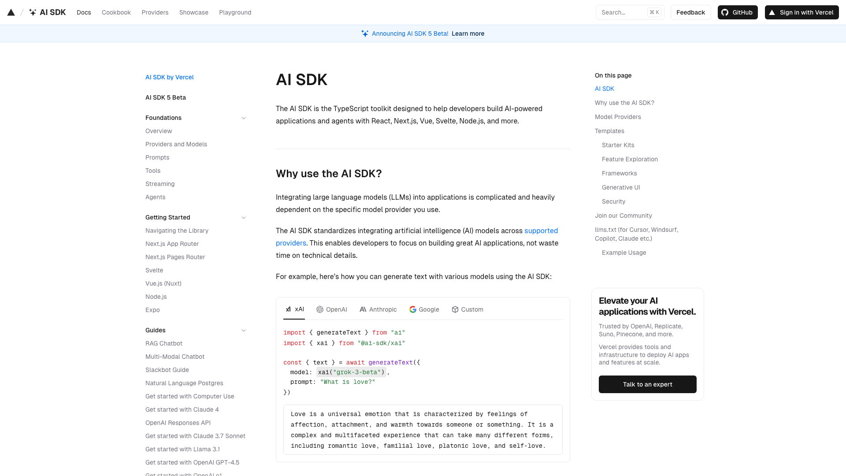Collapse the Foundations section chevron
The width and height of the screenshot is (846, 476).
[244, 118]
